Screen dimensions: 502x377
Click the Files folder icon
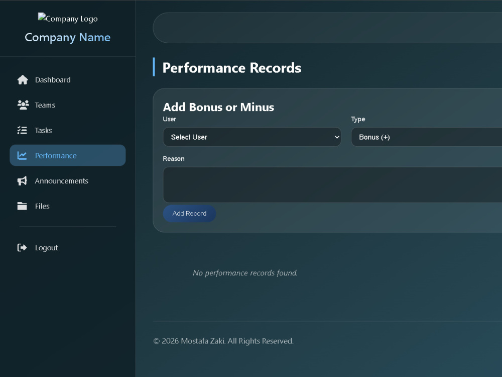click(x=22, y=206)
